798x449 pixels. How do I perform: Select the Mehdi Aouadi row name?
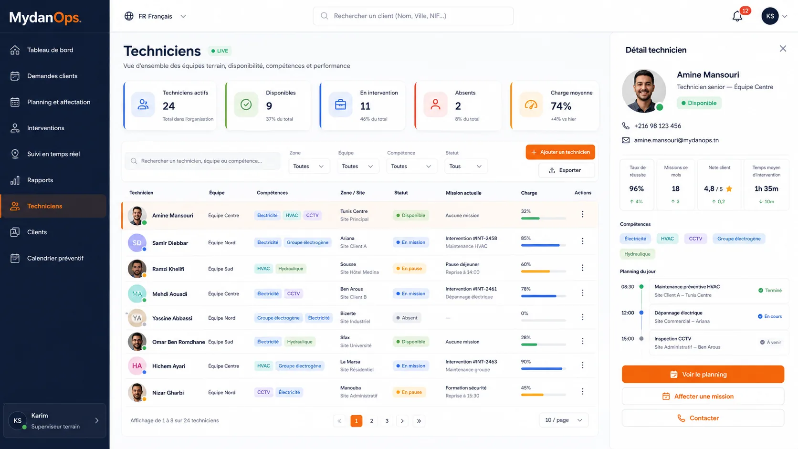point(169,294)
